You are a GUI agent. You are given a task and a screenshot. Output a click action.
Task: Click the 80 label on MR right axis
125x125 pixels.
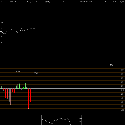tap(122, 74)
